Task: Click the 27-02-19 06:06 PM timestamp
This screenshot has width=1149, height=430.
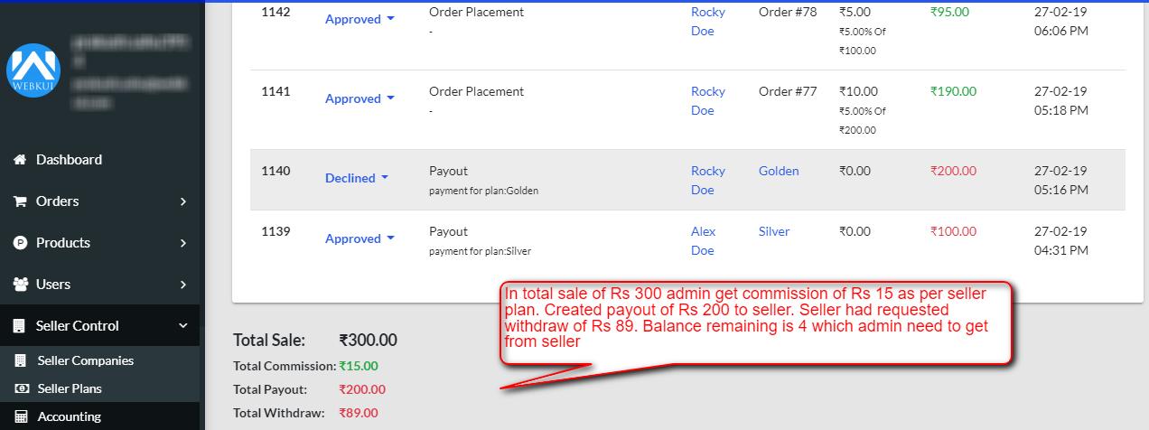Action: click(1060, 22)
